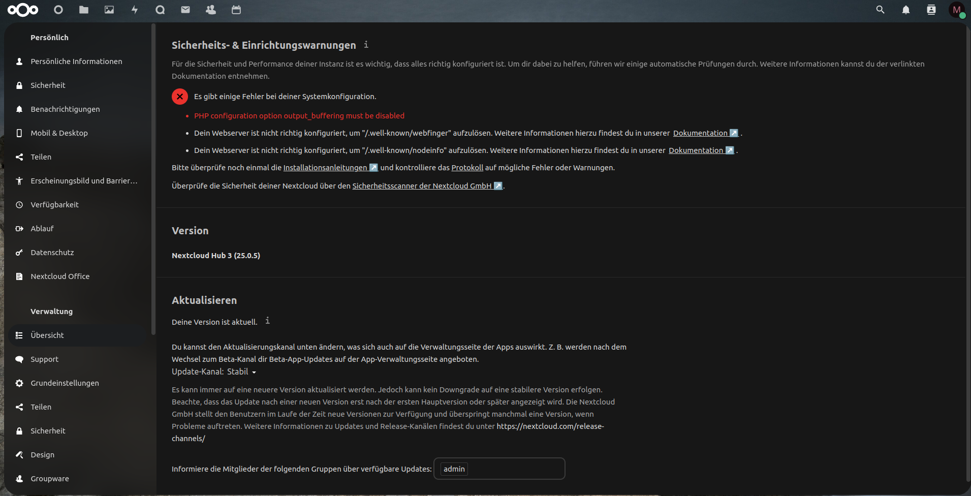This screenshot has height=496, width=971.
Task: Click 'PHP configuration option output_buffering' error text
Action: pos(299,116)
